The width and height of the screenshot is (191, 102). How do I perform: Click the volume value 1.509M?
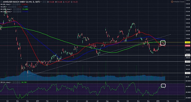pos(25,7)
